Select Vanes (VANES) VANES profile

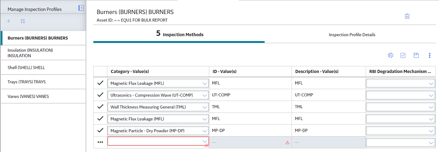coord(43,96)
